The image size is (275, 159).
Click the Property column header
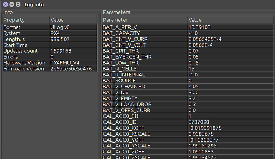26,20
